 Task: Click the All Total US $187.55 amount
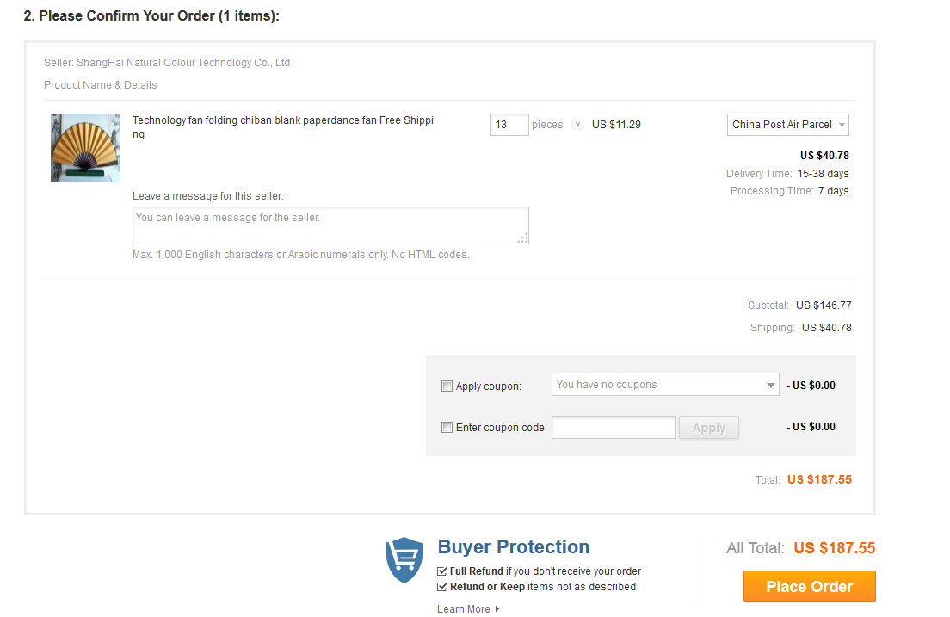(834, 548)
